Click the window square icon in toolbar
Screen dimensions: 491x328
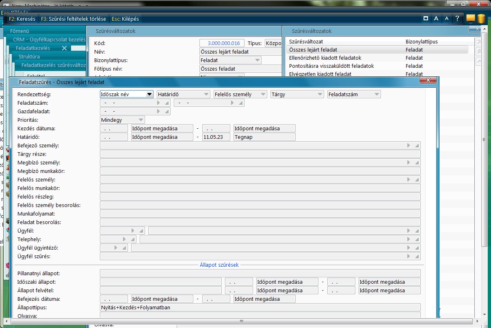pos(426,19)
